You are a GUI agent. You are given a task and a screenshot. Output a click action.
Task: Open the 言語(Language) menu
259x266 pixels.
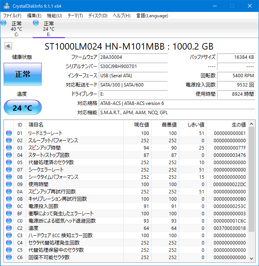click(x=152, y=16)
